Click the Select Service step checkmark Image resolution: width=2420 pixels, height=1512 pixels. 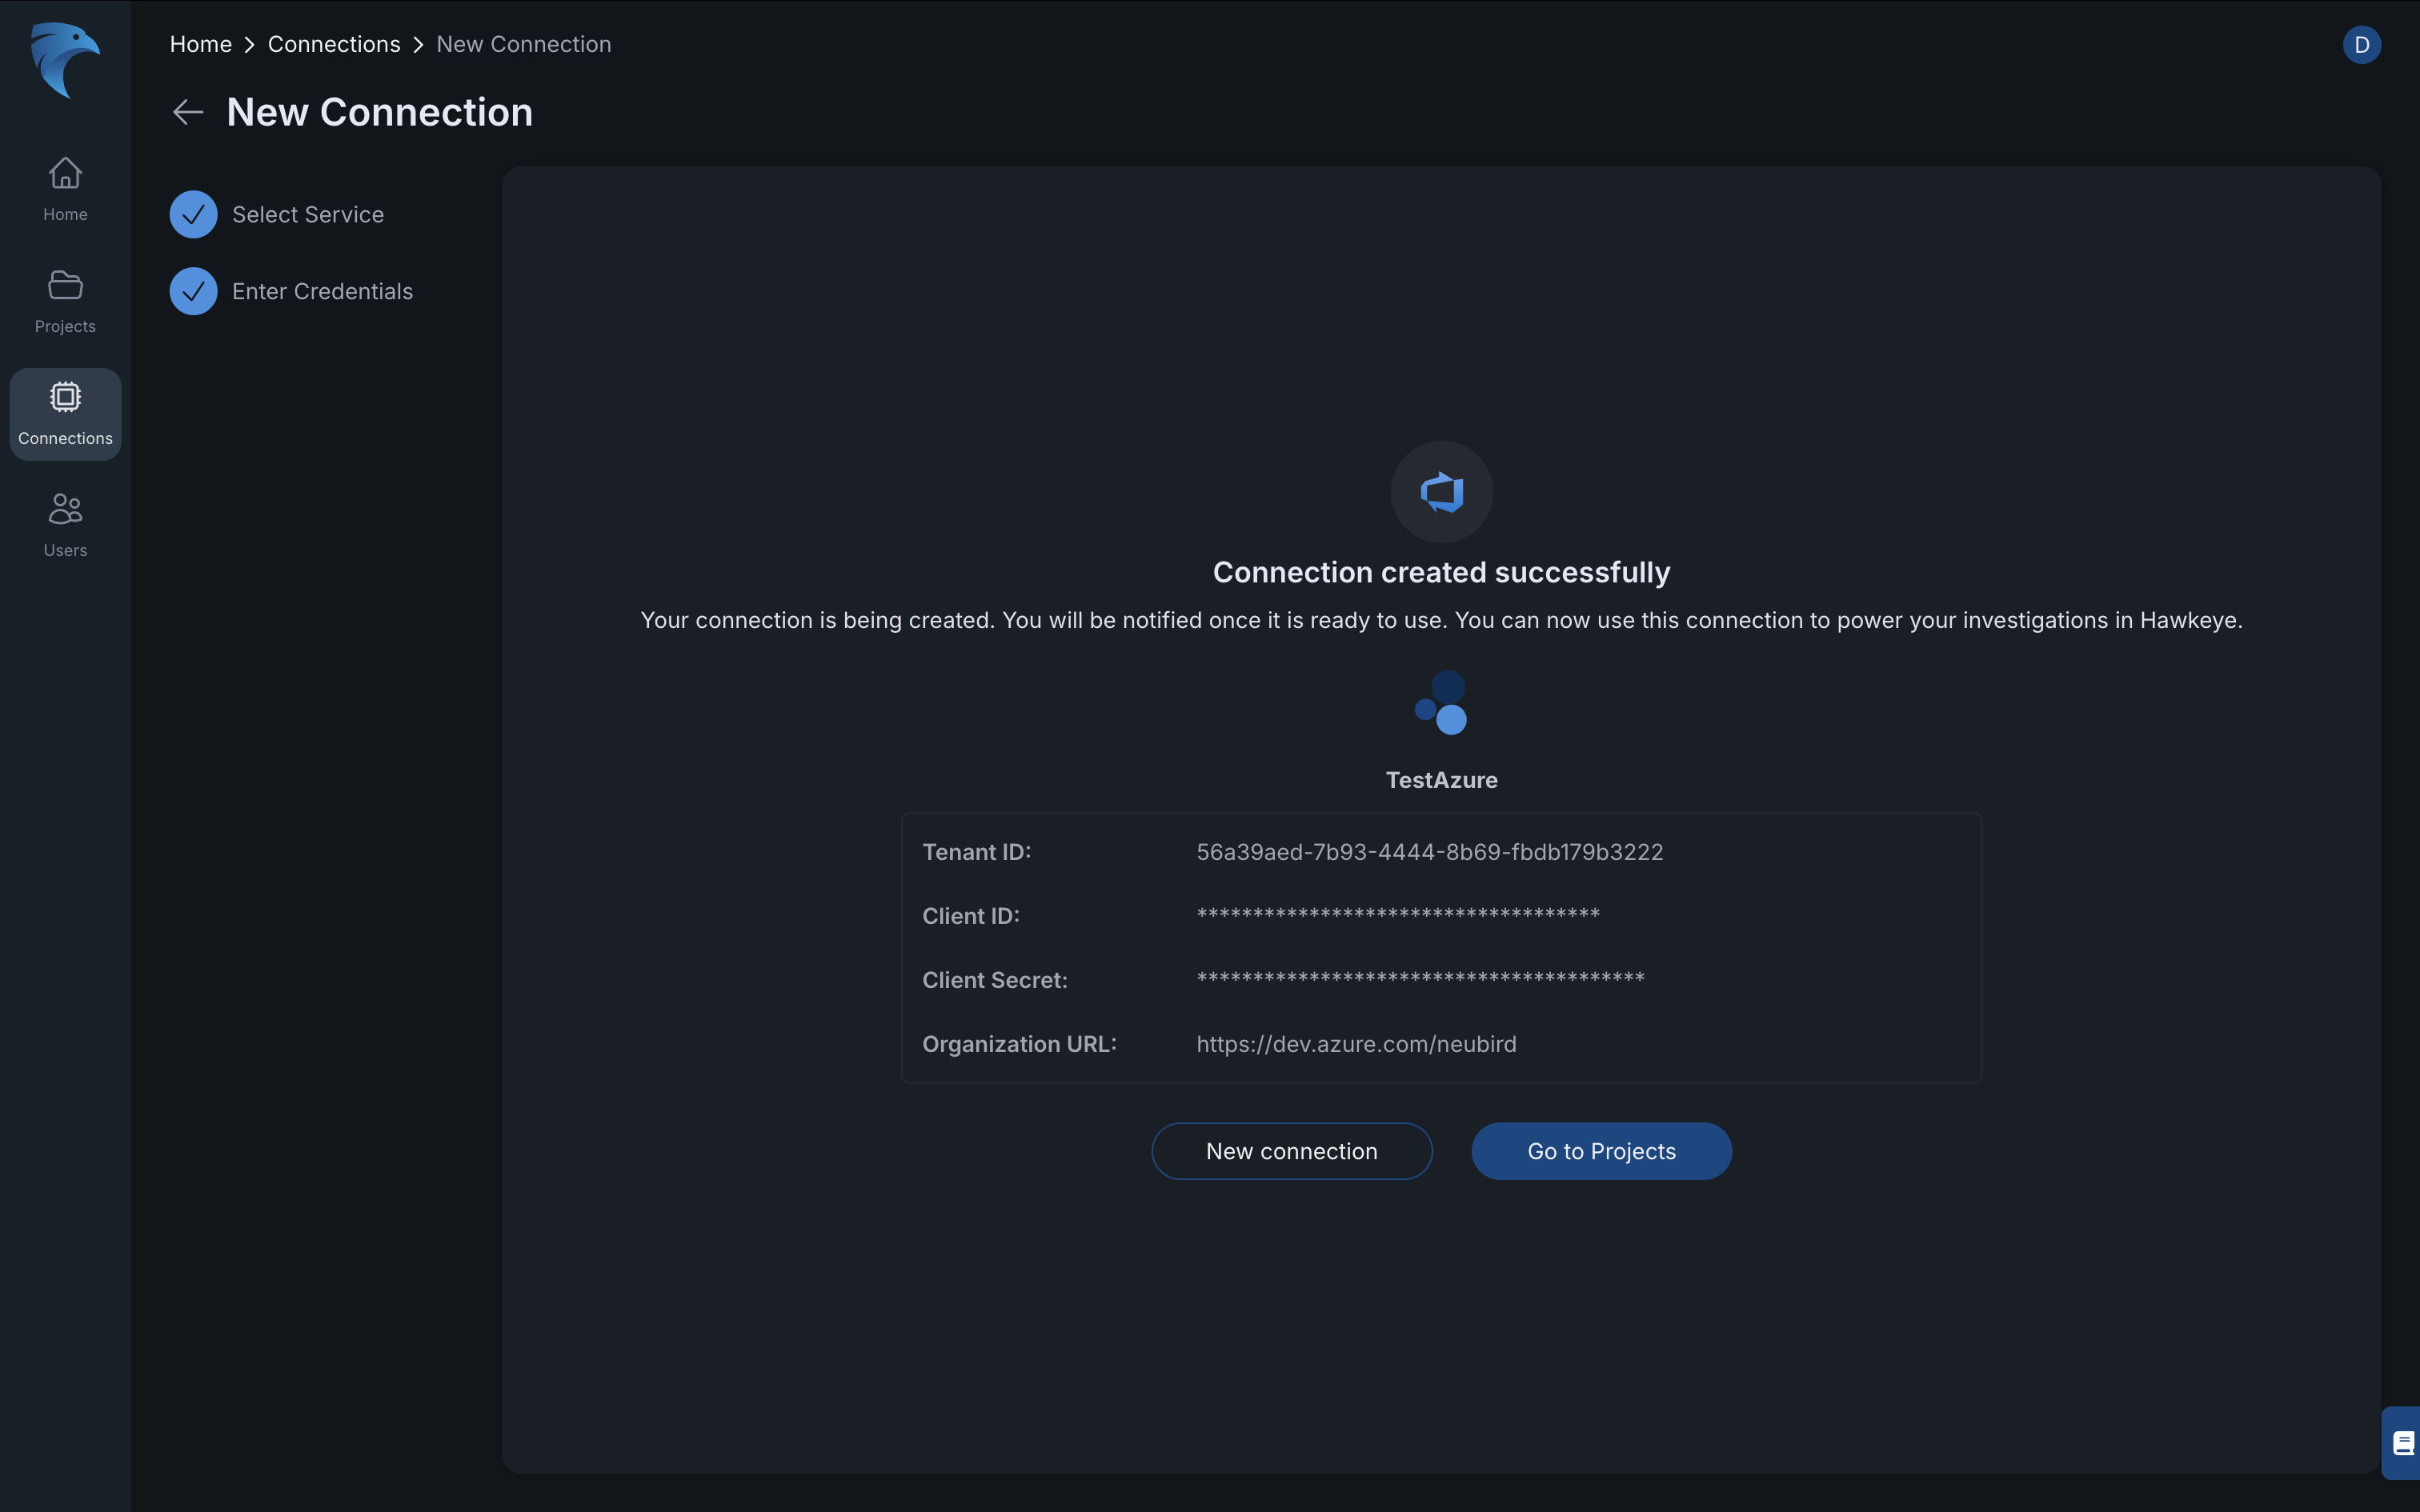(193, 213)
